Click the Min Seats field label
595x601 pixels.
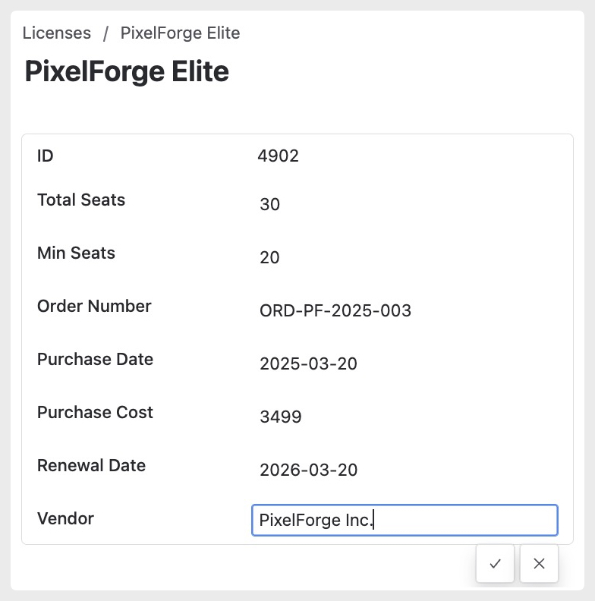[76, 253]
